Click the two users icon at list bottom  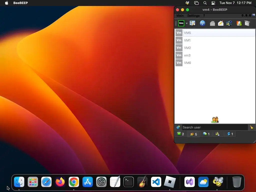[x=215, y=120]
